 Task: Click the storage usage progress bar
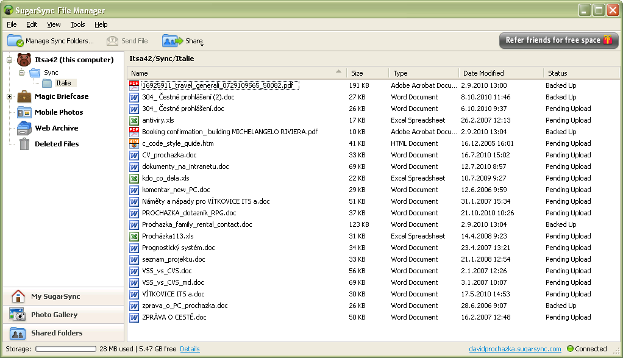point(66,349)
